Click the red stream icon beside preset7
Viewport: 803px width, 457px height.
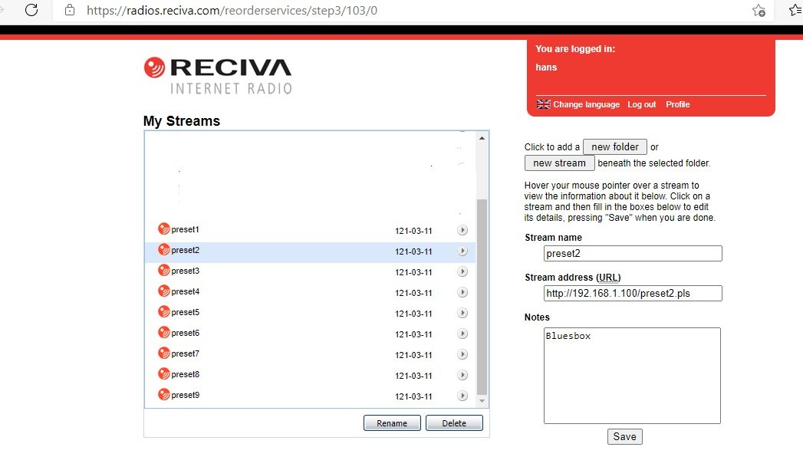tap(163, 353)
